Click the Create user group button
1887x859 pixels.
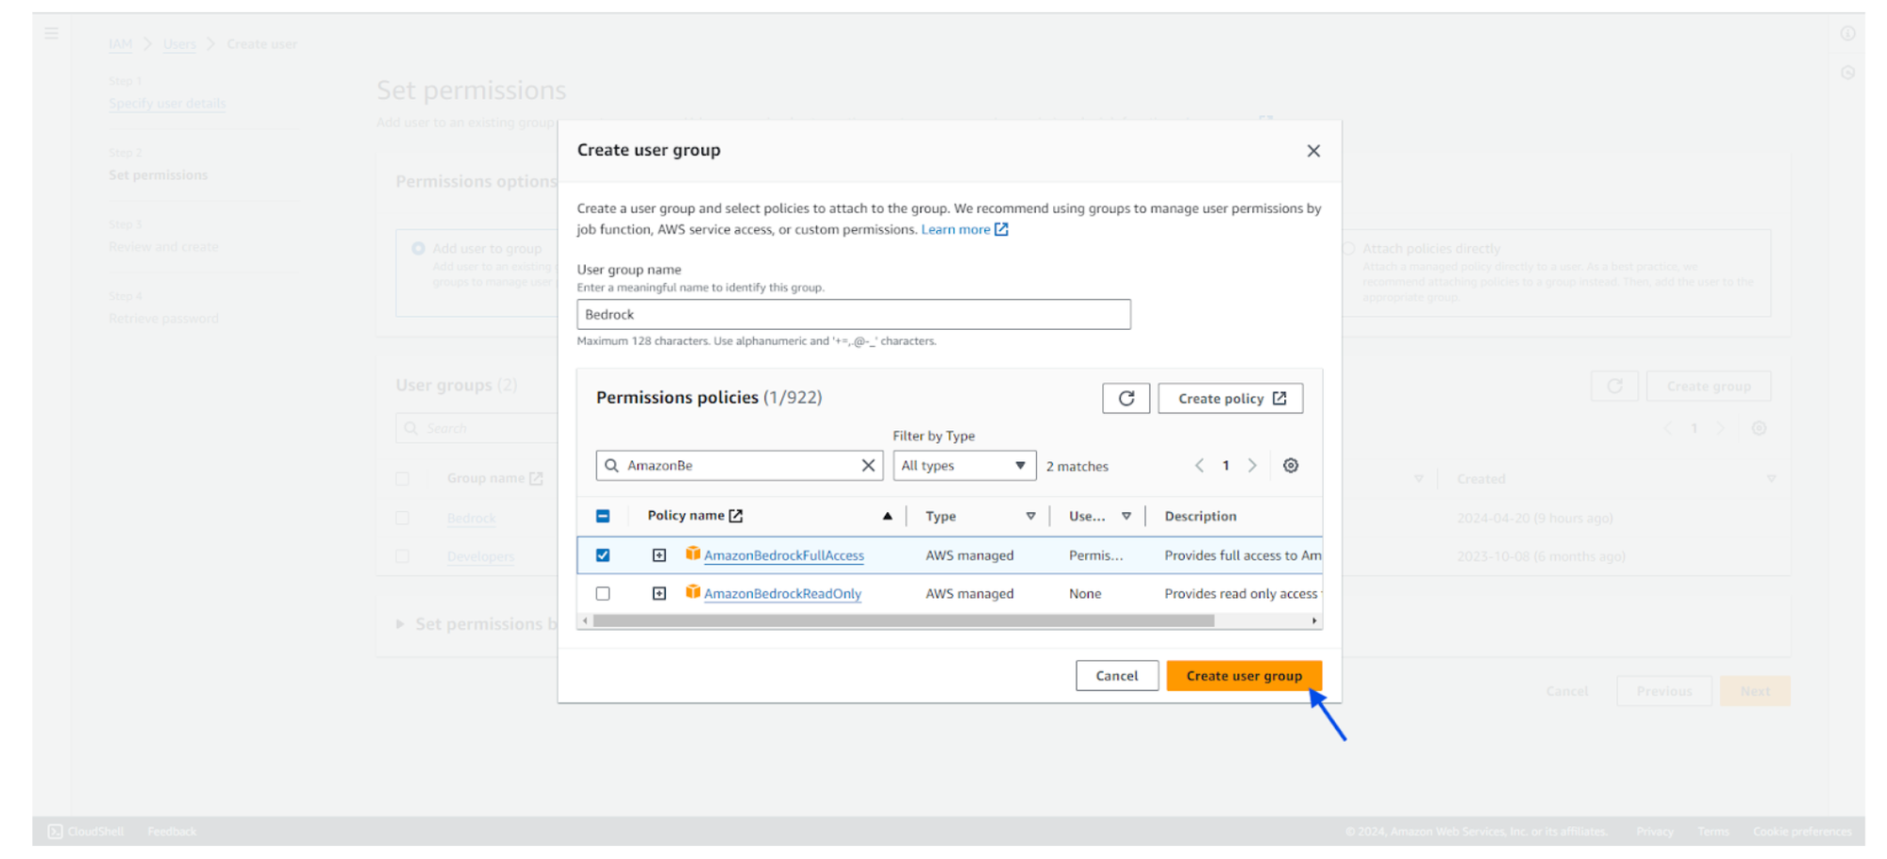[1243, 676]
